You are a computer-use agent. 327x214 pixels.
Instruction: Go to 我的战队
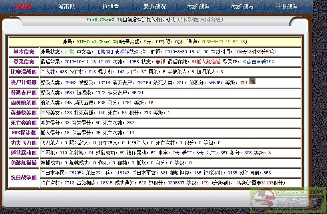pyautogui.click(x=198, y=7)
